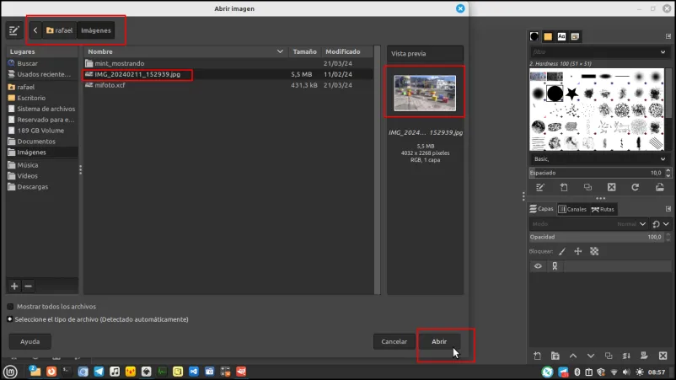
Task: Click the Espaciado spacing slider
Action: 596,173
